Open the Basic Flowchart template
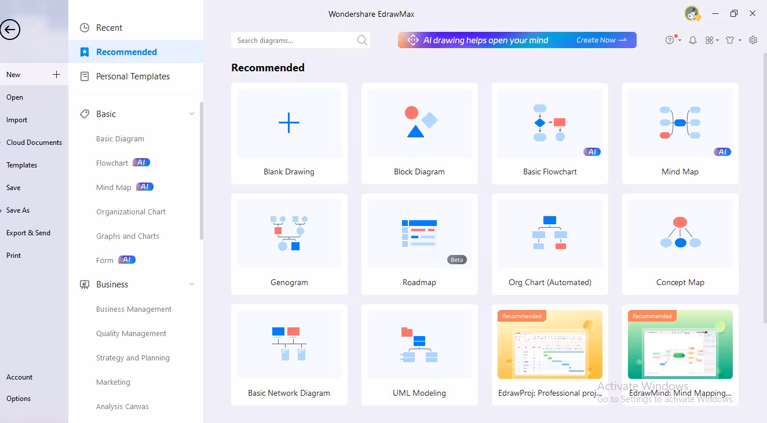Viewport: 767px width, 423px height. click(x=550, y=133)
